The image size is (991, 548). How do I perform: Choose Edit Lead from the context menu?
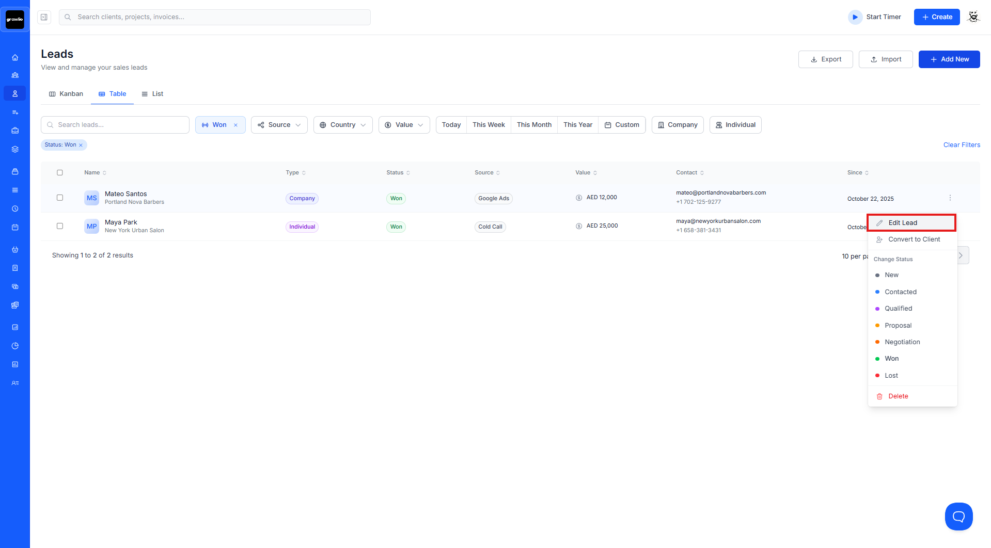tap(912, 223)
